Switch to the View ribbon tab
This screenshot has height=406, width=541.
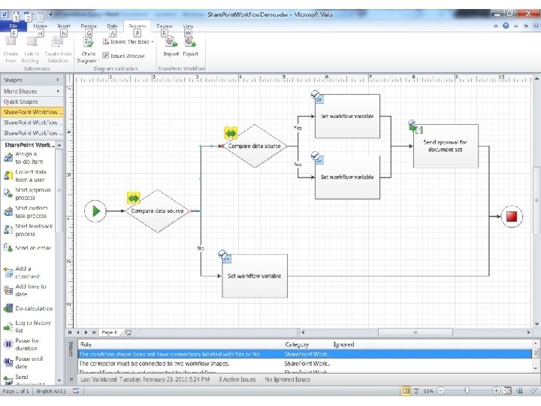tap(188, 26)
